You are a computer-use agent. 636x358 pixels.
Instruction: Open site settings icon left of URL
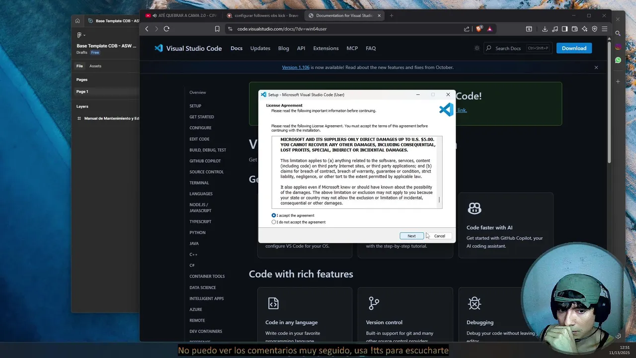[x=230, y=29]
